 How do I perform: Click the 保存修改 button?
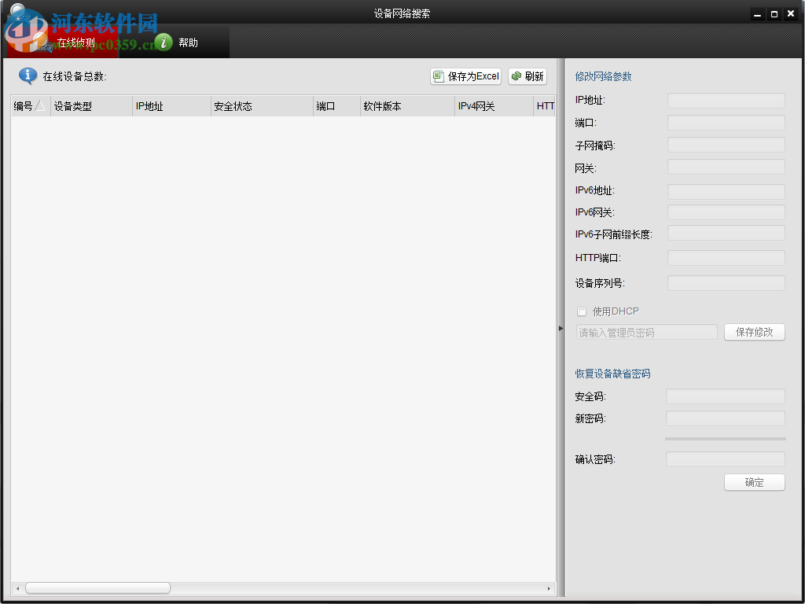tap(754, 332)
